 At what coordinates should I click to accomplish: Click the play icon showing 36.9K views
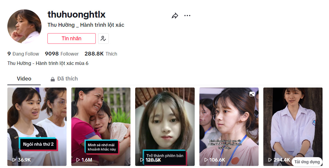pos(14,160)
